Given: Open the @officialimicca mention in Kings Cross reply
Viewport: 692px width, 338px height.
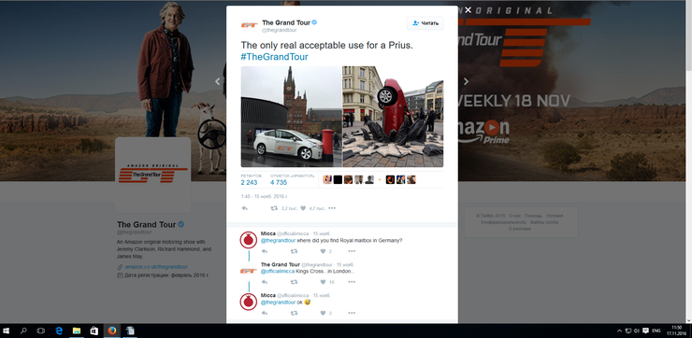Looking at the screenshot, I should (278, 271).
